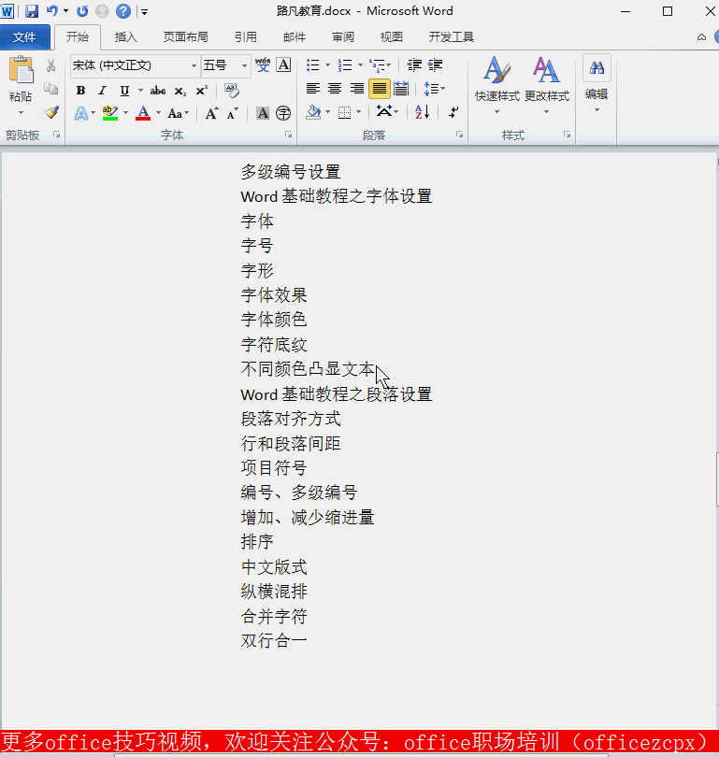Viewport: 719px width, 757px height.
Task: Click the phonetic guide wén icon
Action: 263,64
